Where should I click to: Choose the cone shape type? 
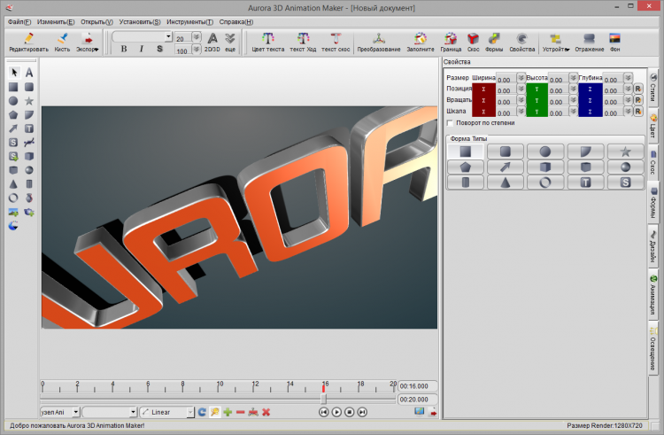[x=505, y=182]
